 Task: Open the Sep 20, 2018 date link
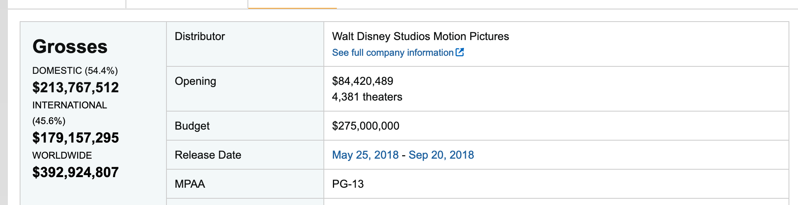click(x=441, y=155)
